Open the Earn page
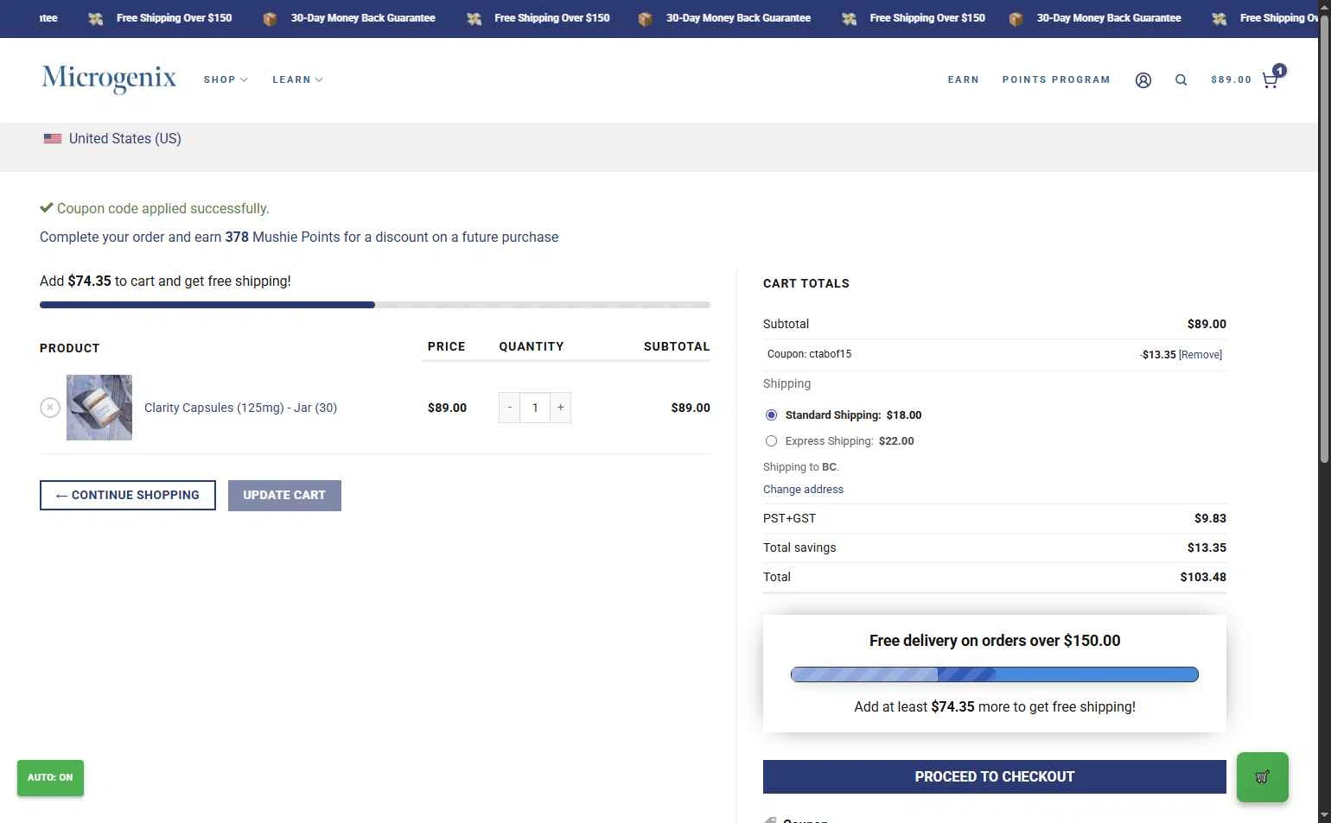This screenshot has width=1331, height=823. (x=963, y=79)
